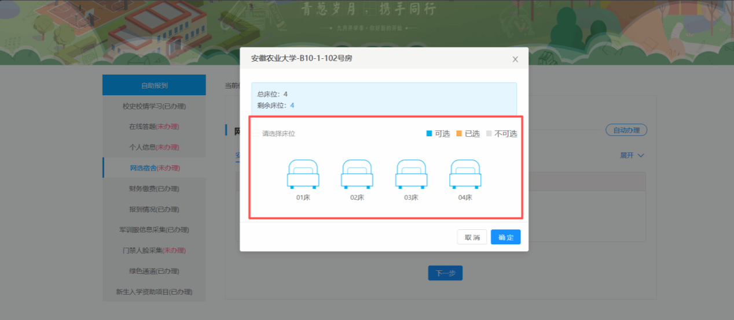Select 个人信息 in sidebar
The width and height of the screenshot is (734, 320).
click(154, 147)
